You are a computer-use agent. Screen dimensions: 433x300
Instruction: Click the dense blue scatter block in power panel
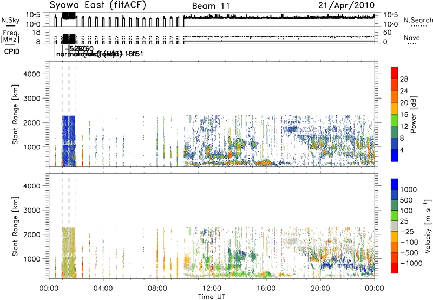[x=69, y=141]
